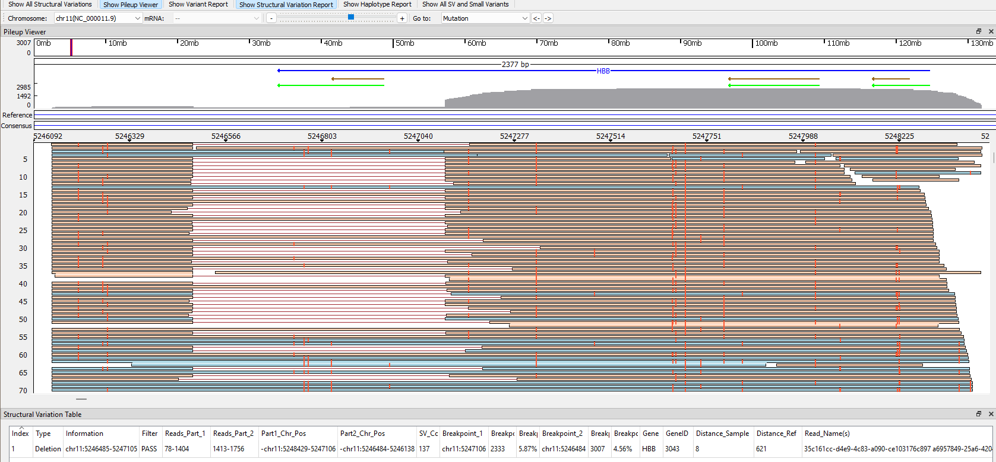Click position marker 5246329 on the ruler

coord(129,136)
